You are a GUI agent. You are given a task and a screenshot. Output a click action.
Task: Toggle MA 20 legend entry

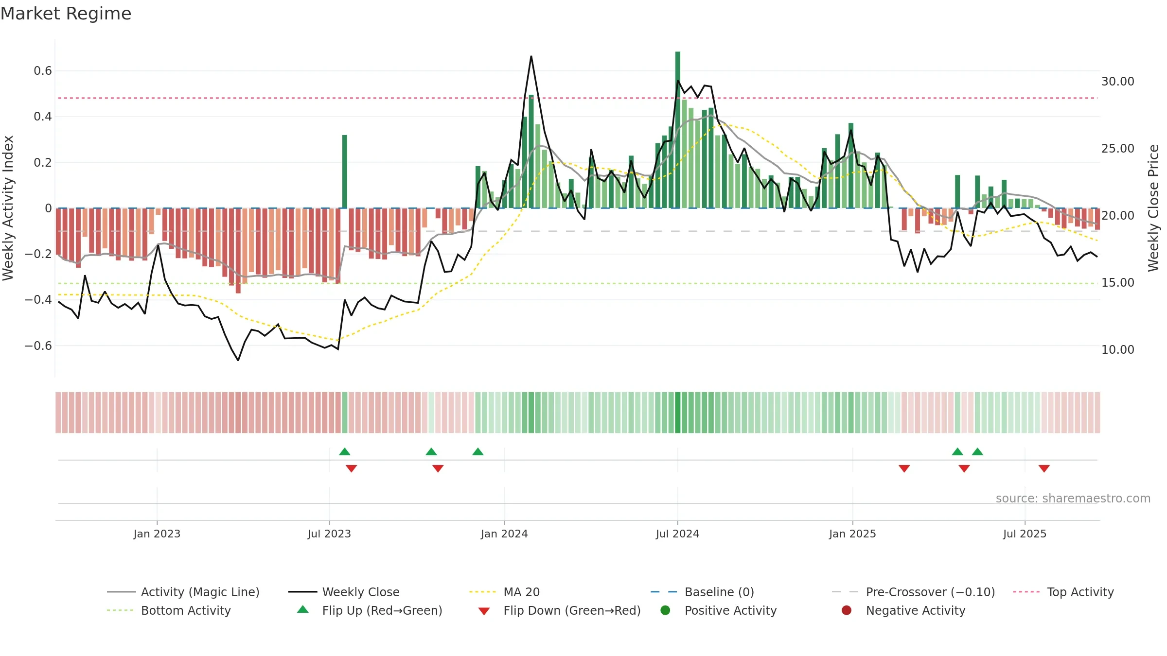tap(504, 592)
